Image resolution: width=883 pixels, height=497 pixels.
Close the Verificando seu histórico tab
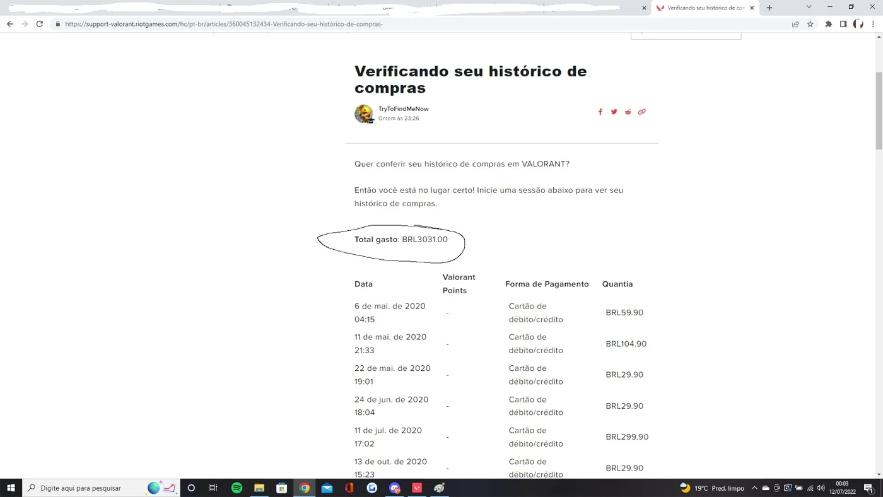point(752,8)
